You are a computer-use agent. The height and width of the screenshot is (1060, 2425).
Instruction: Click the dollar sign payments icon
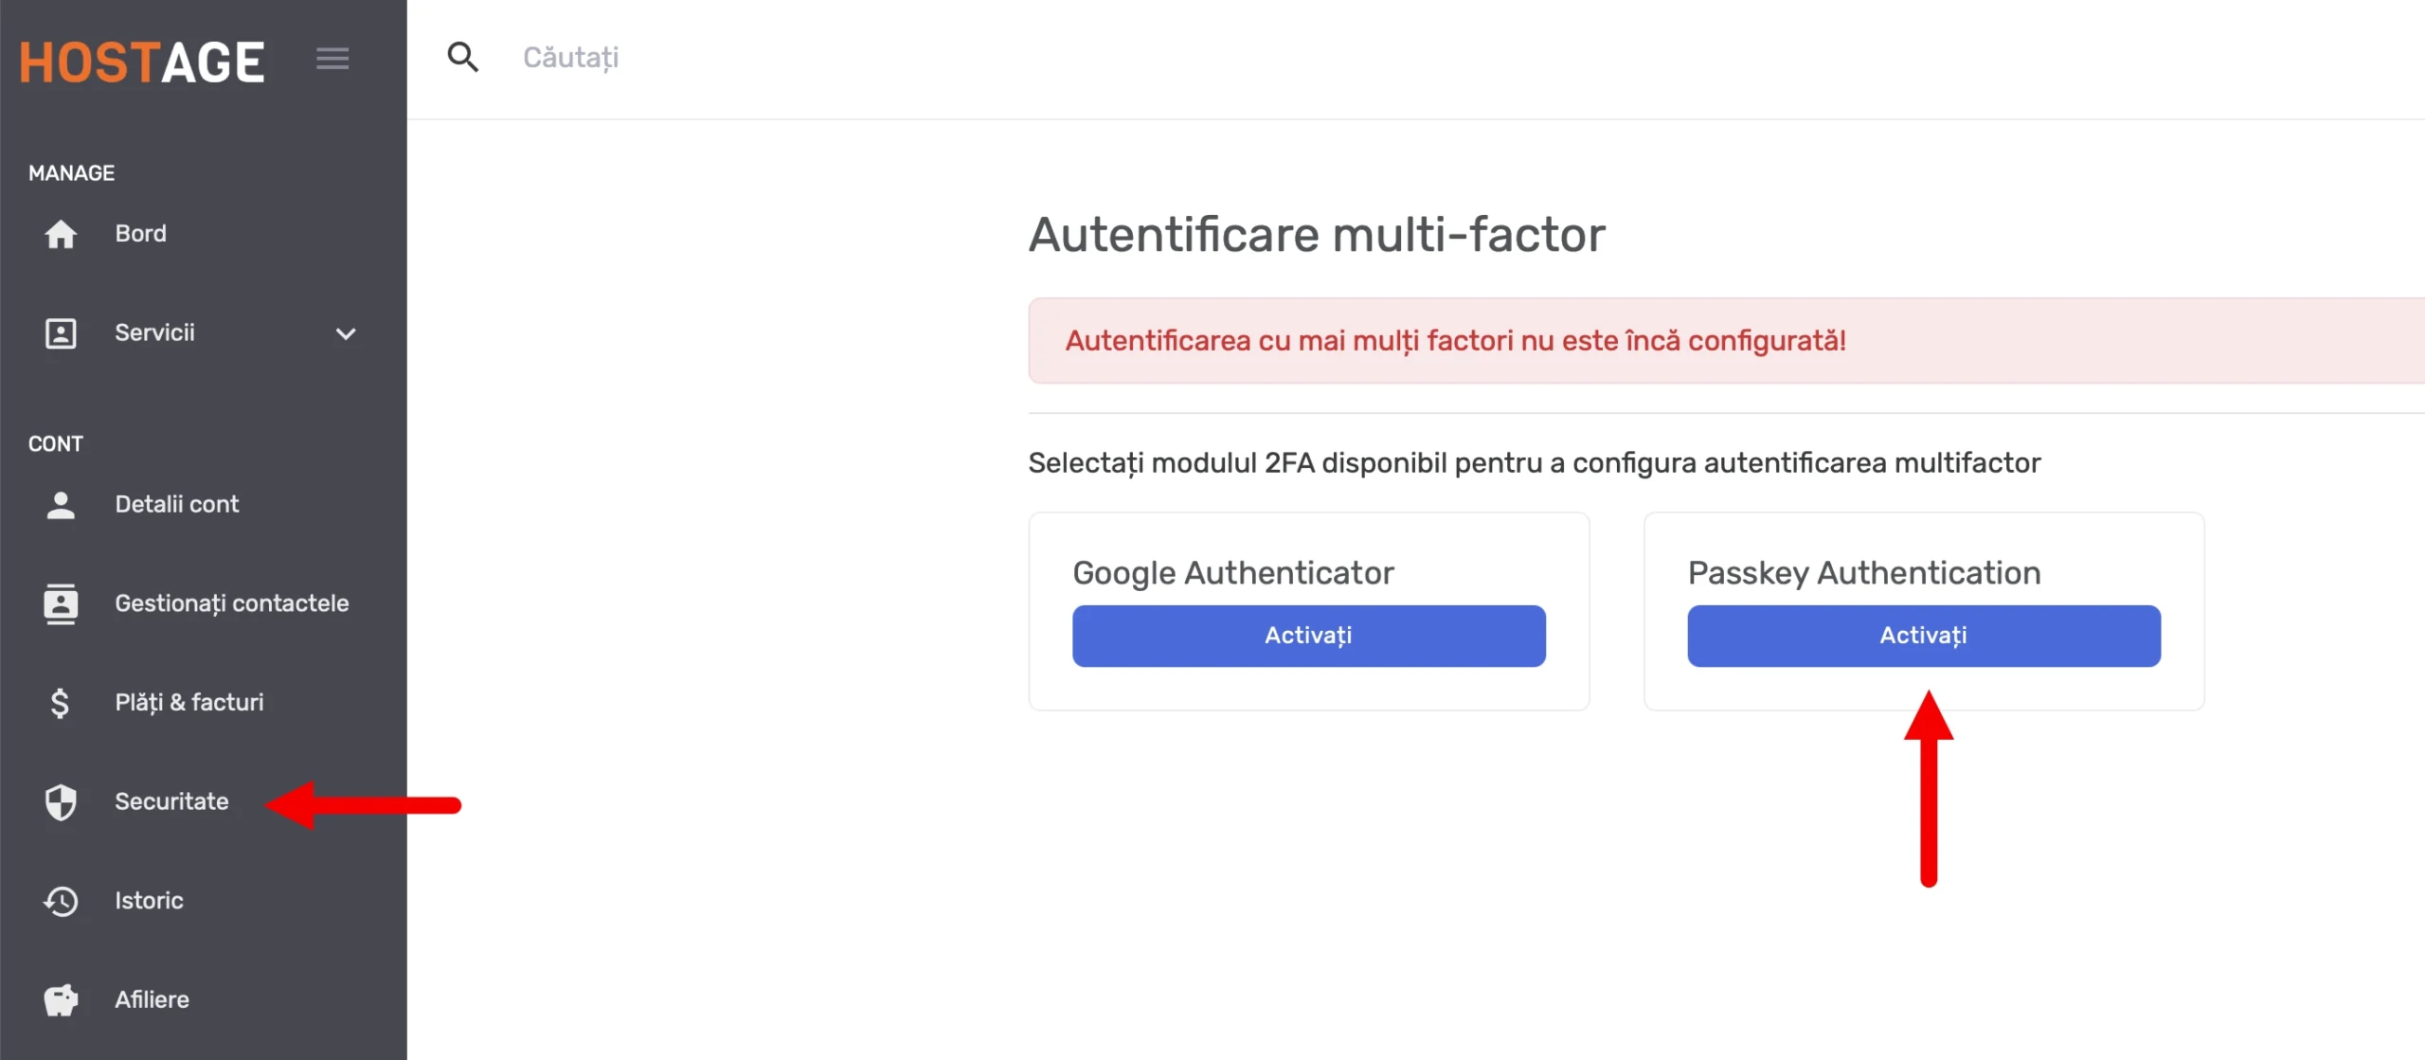point(60,703)
